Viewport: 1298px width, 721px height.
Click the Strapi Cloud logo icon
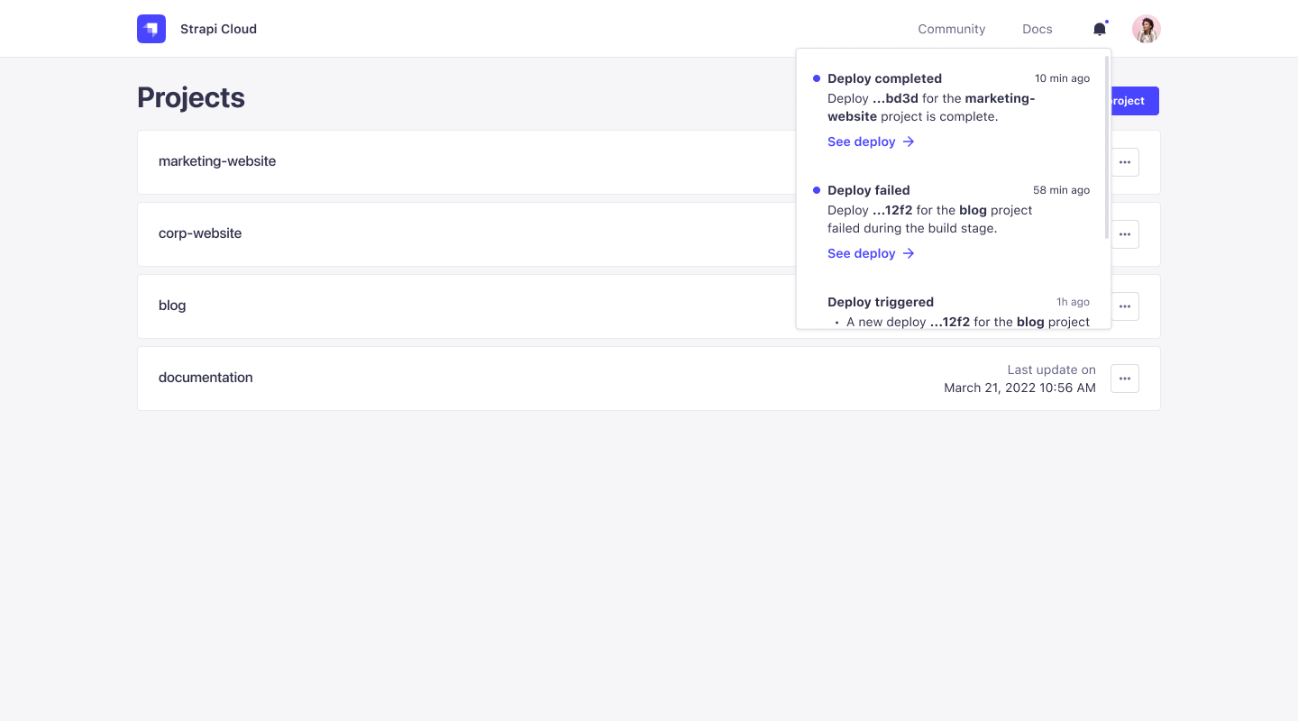pos(151,29)
